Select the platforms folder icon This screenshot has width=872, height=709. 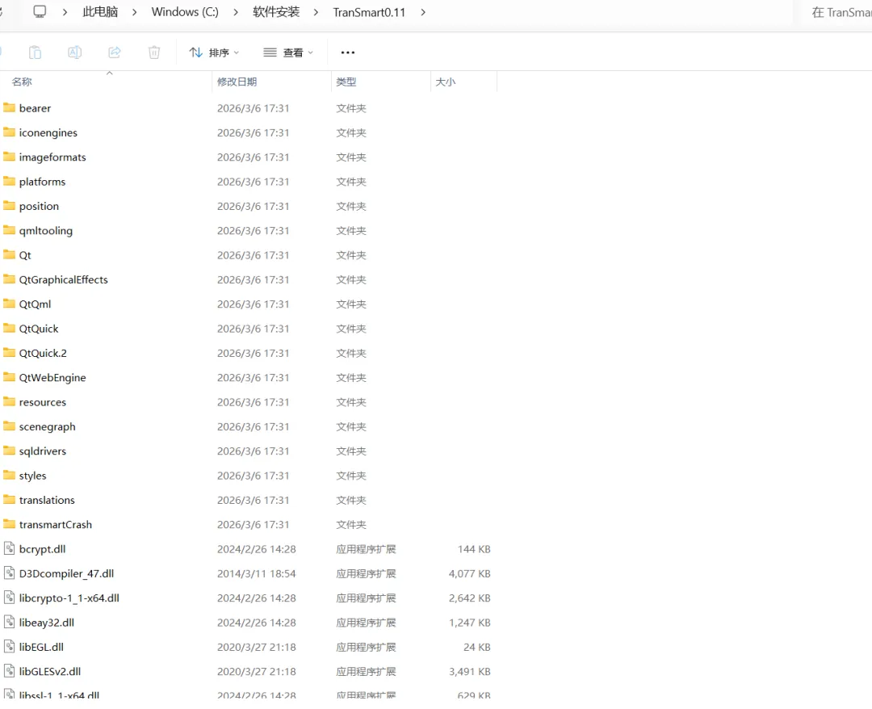coord(9,181)
